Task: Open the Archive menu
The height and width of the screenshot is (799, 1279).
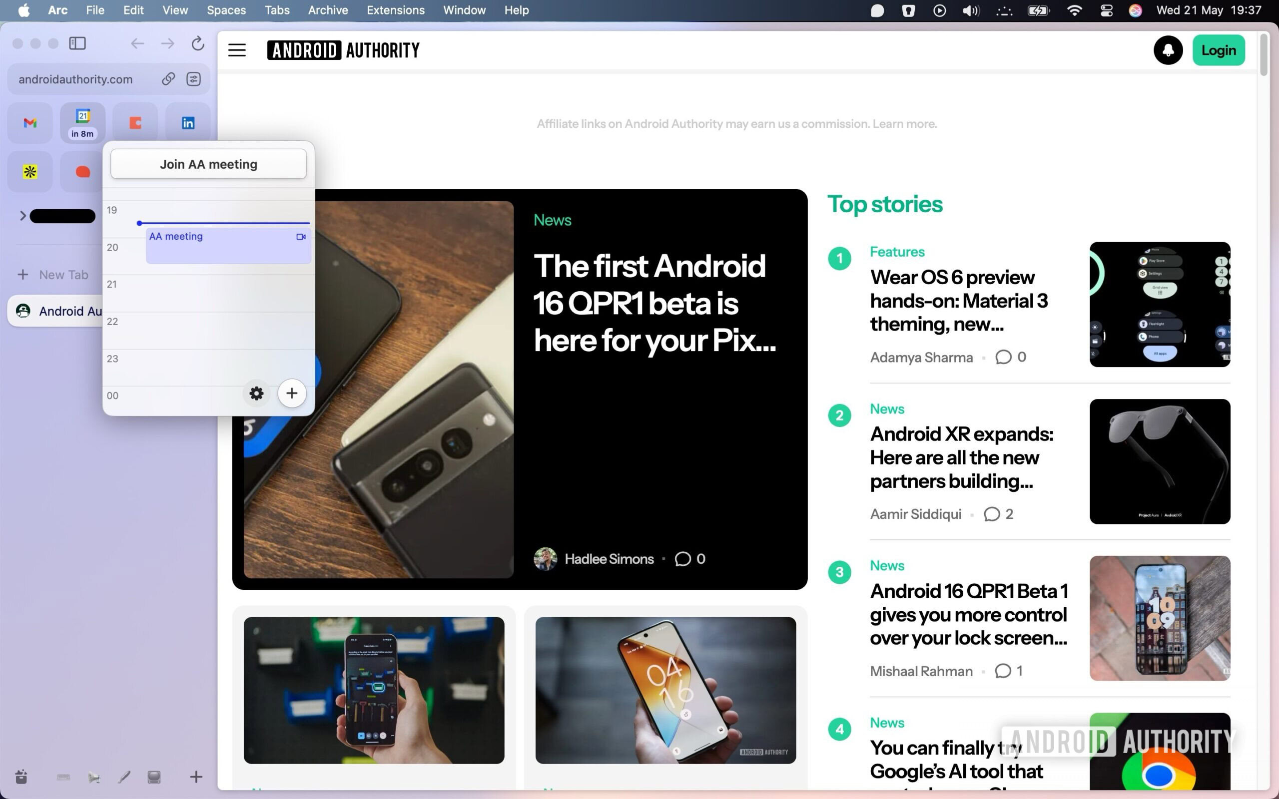Action: (328, 10)
